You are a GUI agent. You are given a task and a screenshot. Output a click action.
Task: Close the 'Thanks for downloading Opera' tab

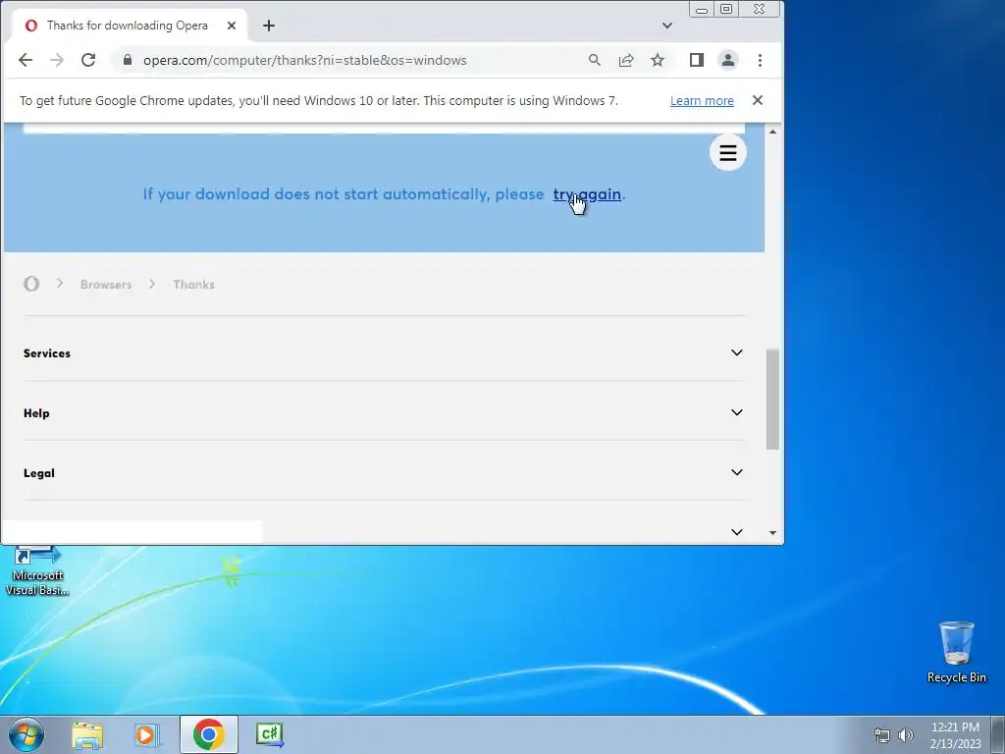pos(232,26)
